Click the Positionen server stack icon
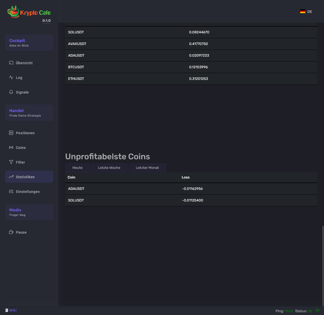 coord(11,133)
